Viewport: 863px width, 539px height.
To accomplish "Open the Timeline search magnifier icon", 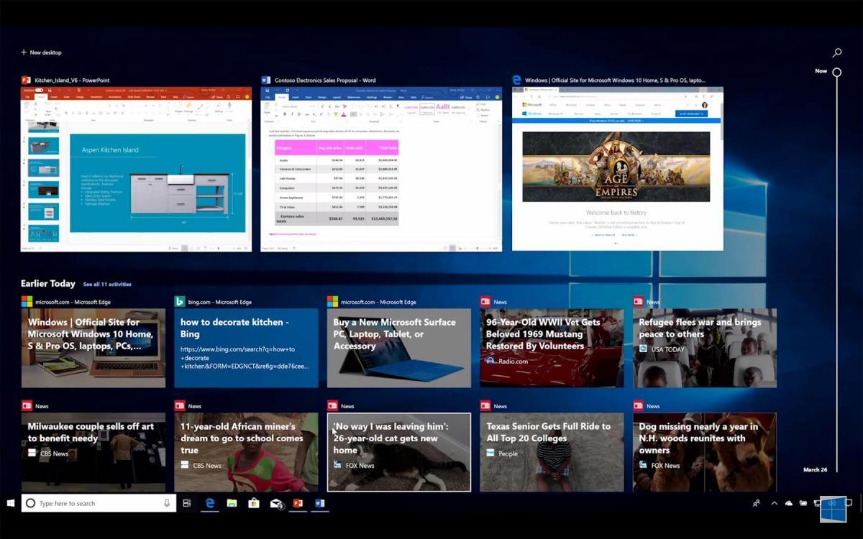I will (x=837, y=52).
